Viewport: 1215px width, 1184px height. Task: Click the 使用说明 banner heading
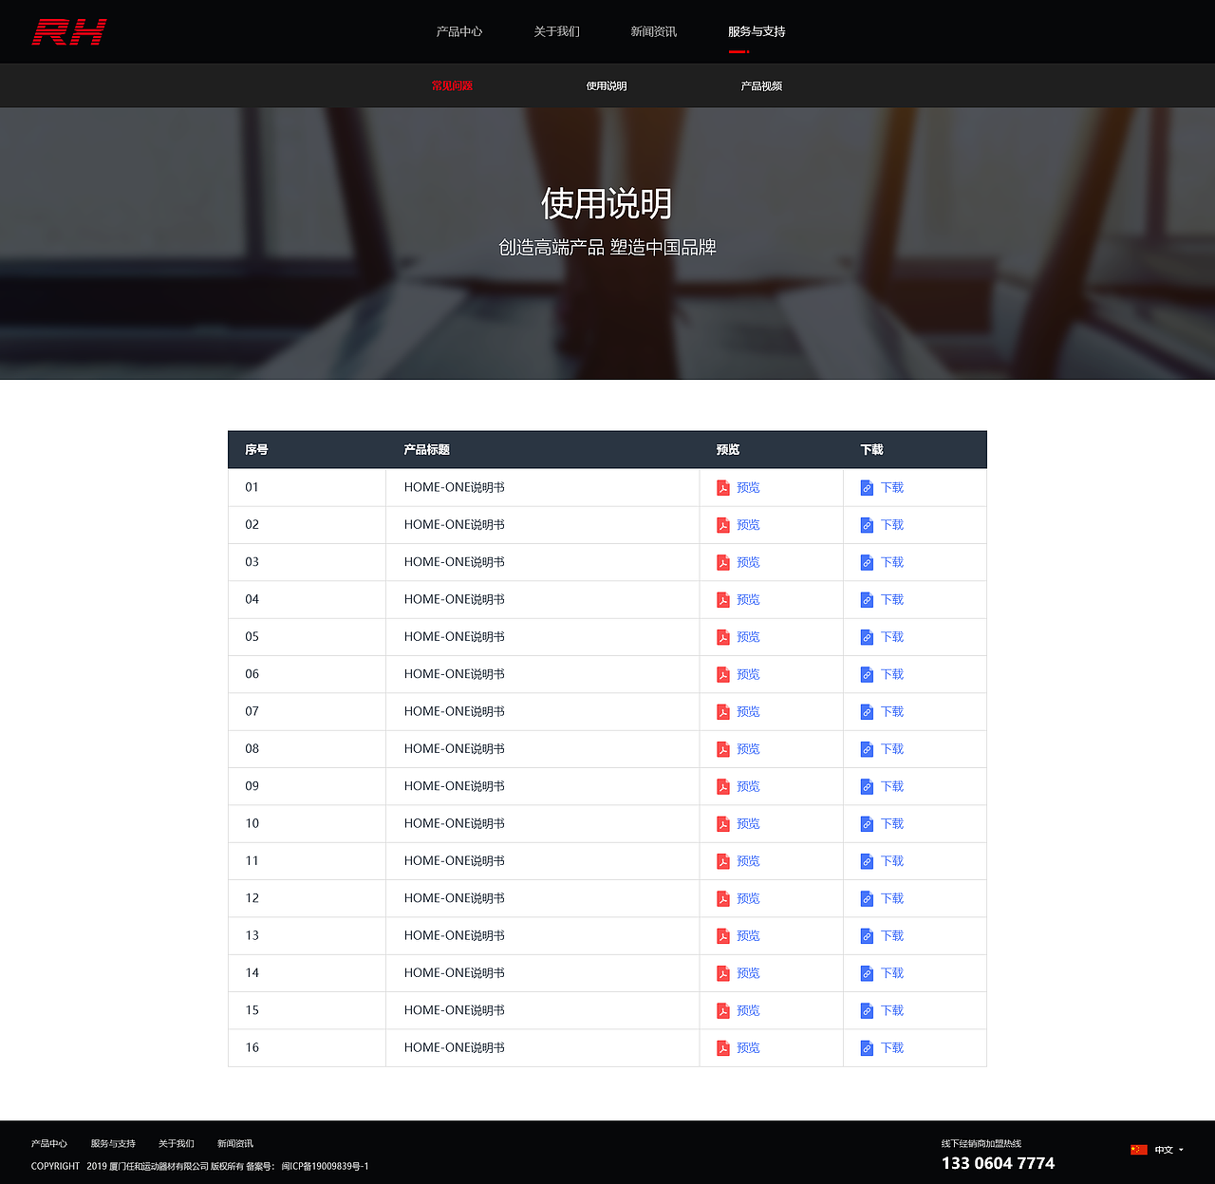point(607,203)
